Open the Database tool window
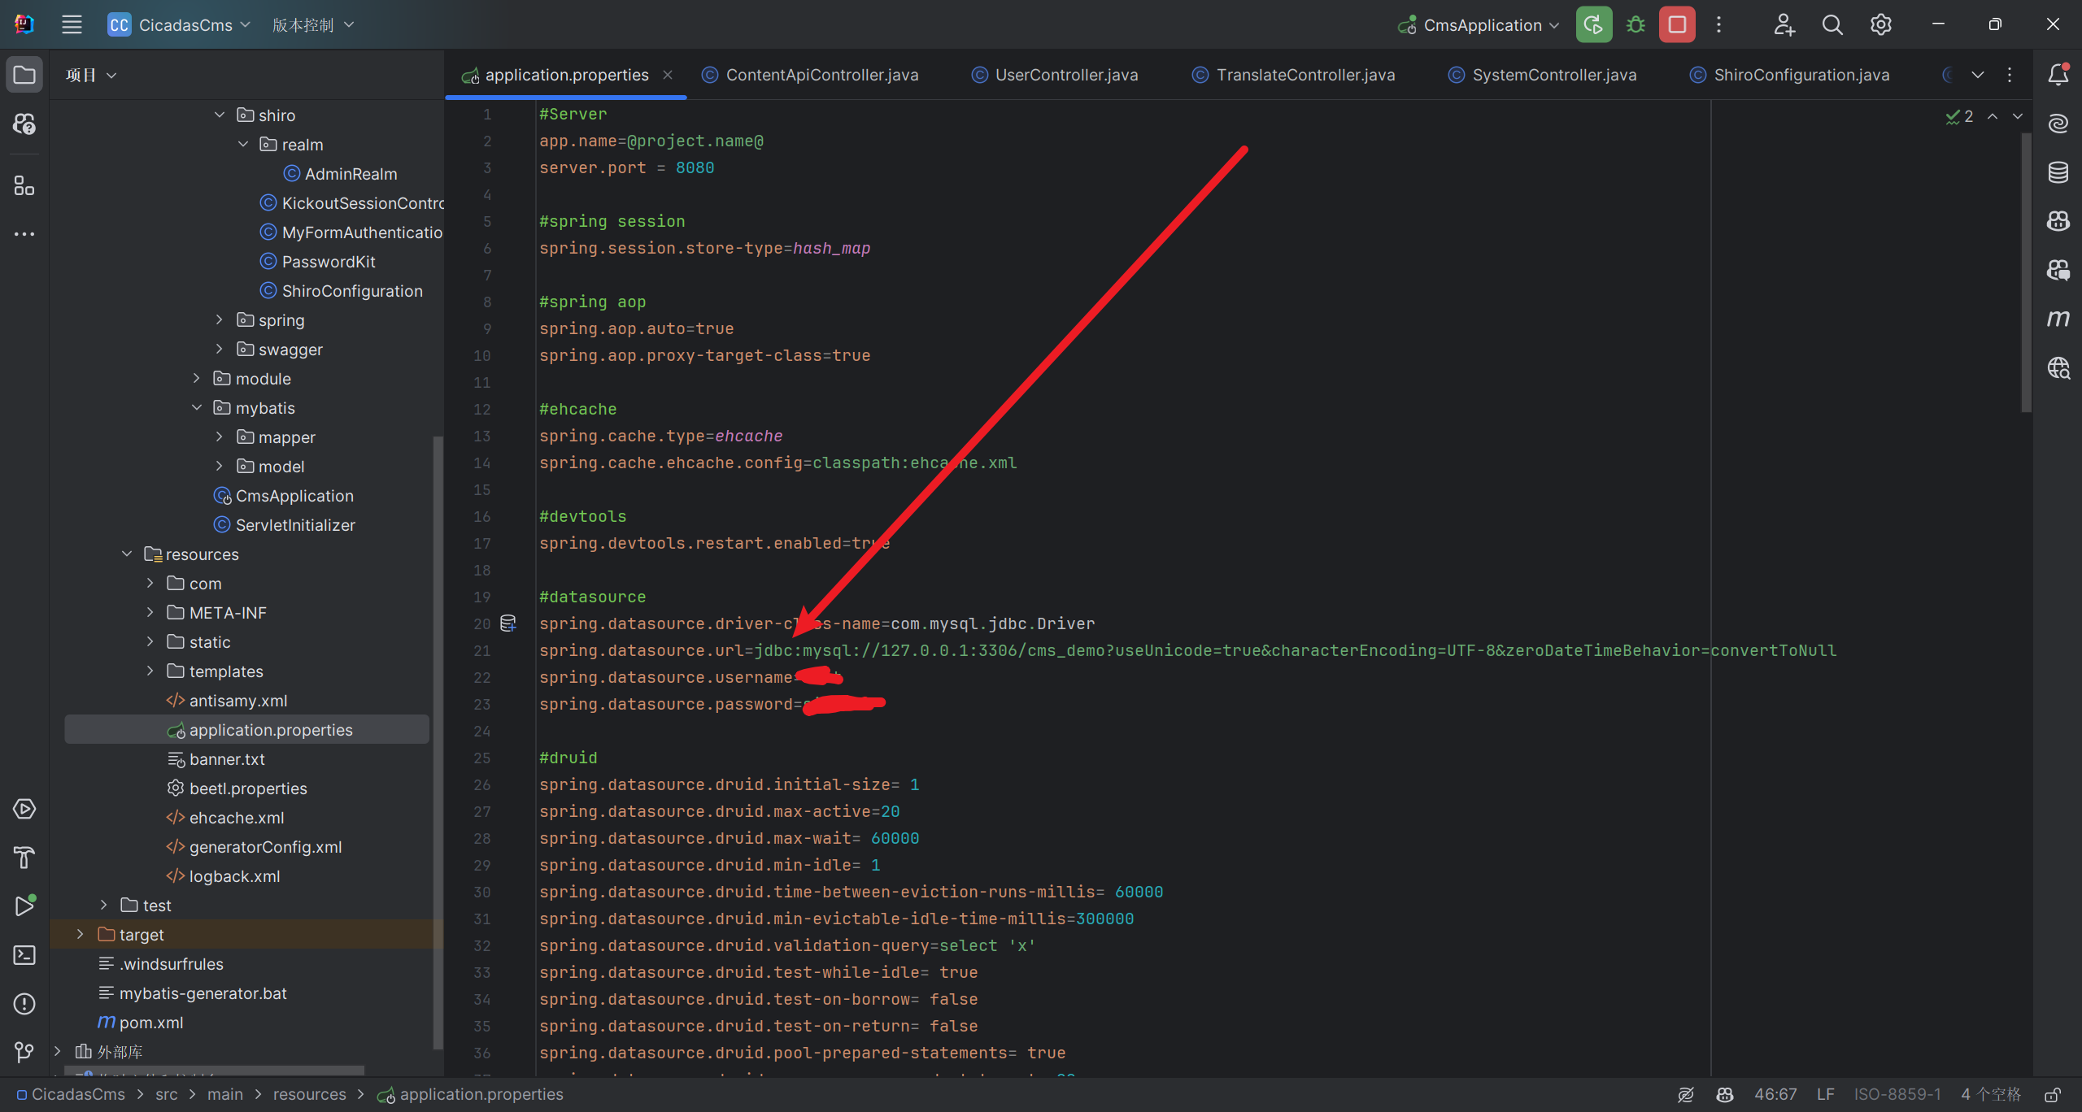This screenshot has height=1112, width=2082. click(2058, 172)
